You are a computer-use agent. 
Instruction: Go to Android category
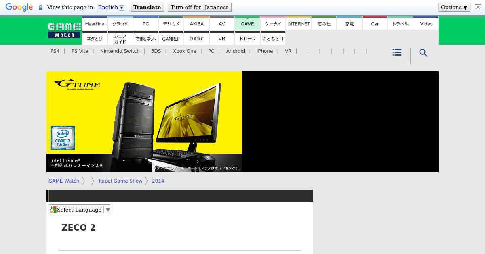pos(236,51)
